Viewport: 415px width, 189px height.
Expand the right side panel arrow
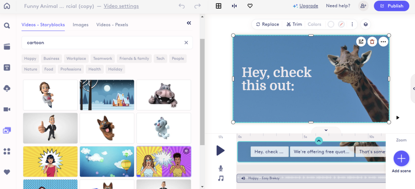[414, 89]
